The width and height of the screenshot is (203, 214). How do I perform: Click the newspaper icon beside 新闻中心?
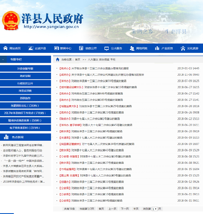coord(56,48)
